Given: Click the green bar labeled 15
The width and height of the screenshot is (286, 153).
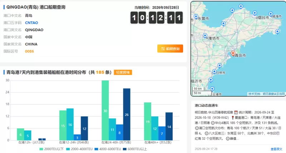Looking at the screenshot, I should [x=63, y=125].
